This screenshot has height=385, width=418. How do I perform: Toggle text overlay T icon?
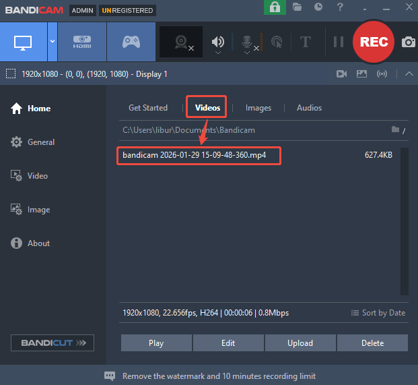tap(306, 42)
